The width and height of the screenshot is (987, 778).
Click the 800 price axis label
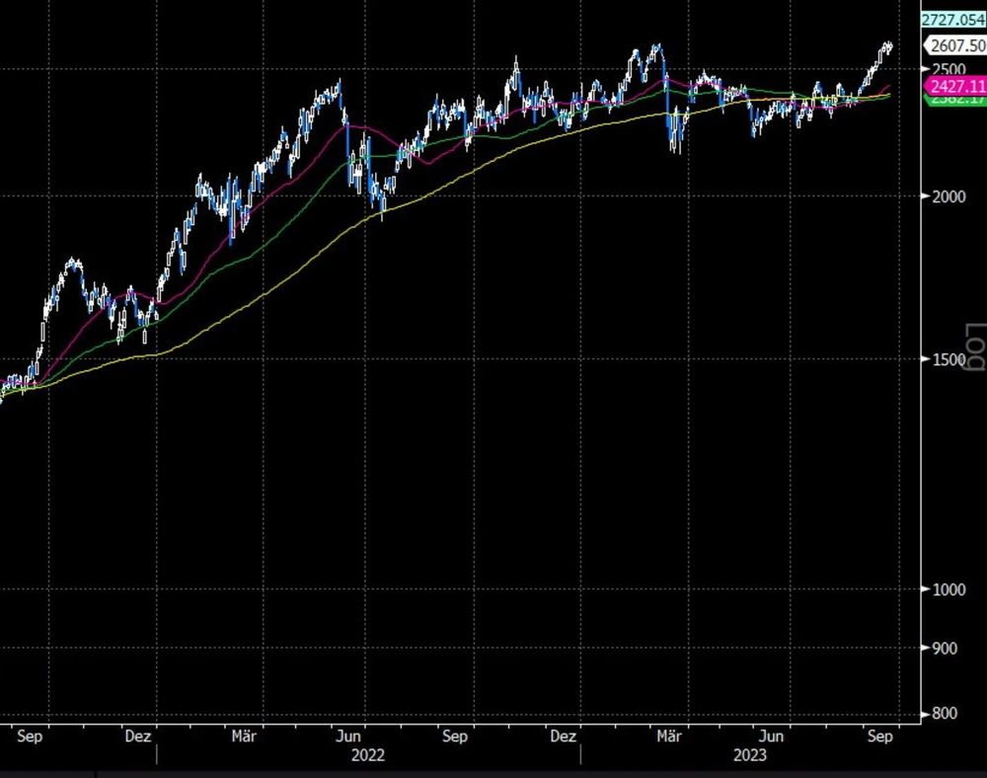[x=943, y=714]
